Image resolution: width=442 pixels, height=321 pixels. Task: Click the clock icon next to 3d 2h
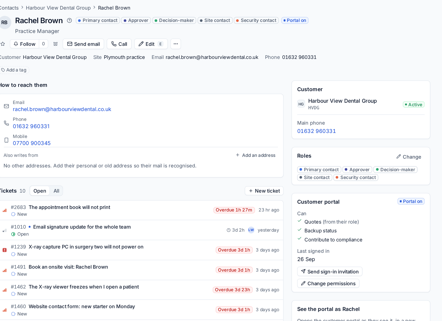coord(229,230)
